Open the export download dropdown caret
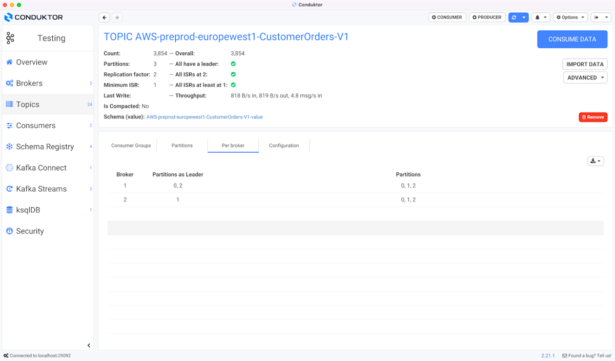 pyautogui.click(x=599, y=161)
